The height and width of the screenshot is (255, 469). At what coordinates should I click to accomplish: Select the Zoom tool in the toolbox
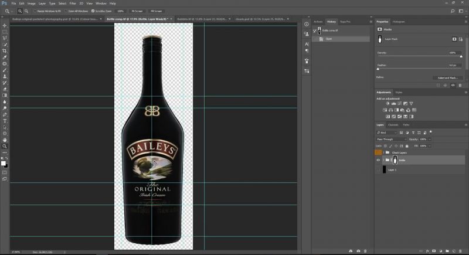click(5, 146)
